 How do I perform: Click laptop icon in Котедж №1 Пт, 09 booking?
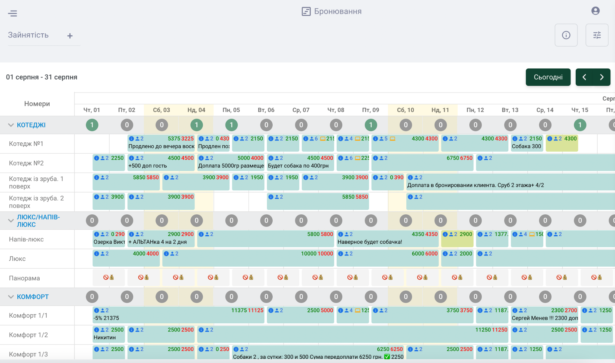[392, 139]
